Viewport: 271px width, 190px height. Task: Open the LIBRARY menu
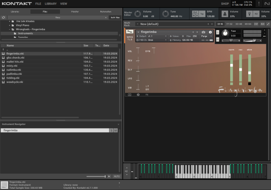click(x=51, y=4)
